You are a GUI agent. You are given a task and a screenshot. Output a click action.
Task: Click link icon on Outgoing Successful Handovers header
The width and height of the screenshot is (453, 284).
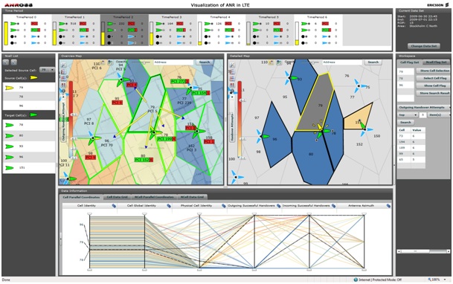[278, 206]
